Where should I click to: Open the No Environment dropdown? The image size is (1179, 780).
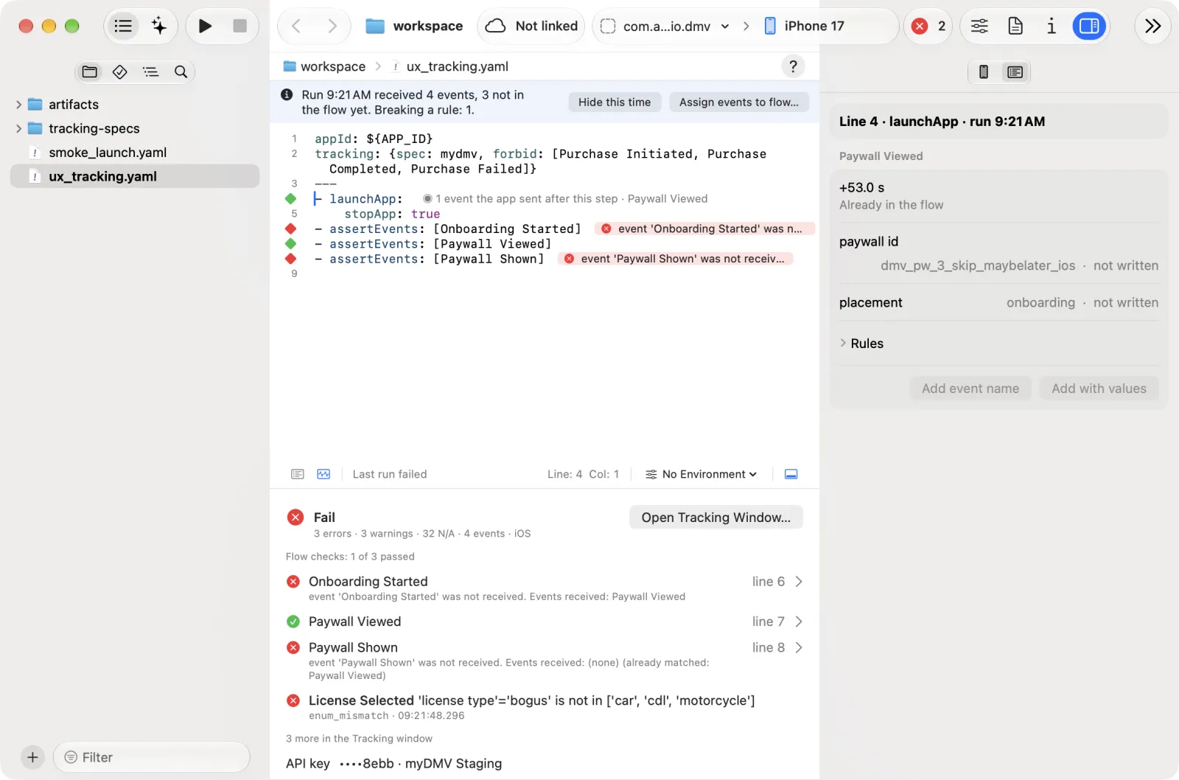pyautogui.click(x=701, y=474)
